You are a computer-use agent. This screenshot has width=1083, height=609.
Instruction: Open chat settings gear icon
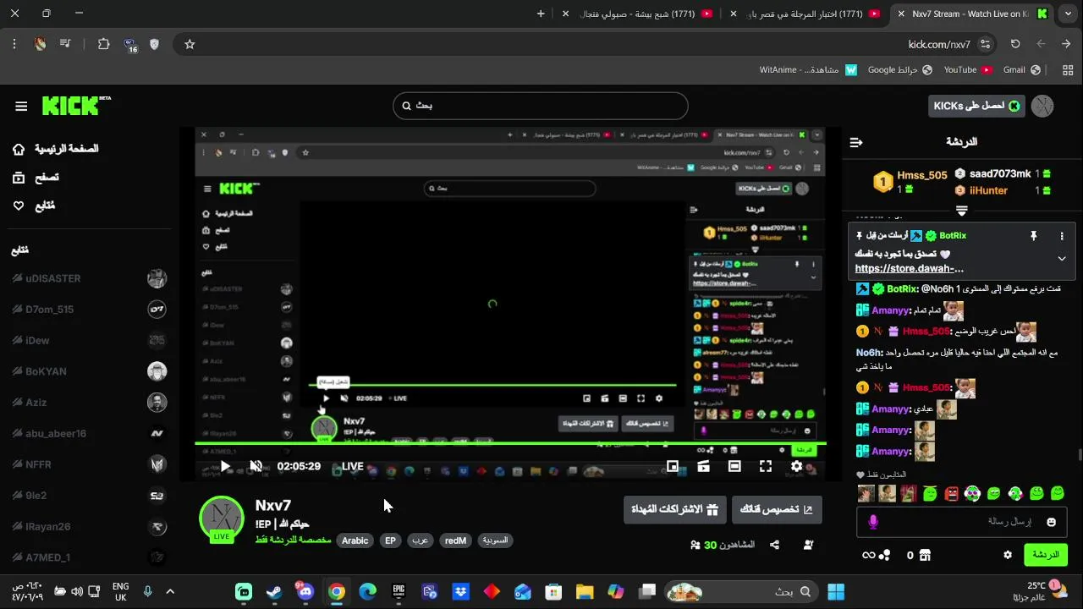tap(1007, 555)
